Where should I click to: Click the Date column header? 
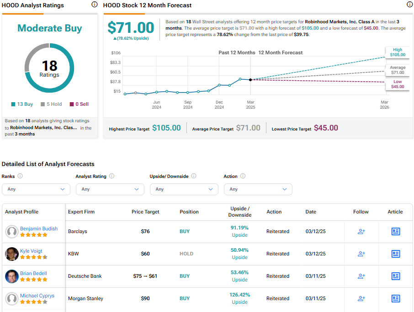[311, 212]
